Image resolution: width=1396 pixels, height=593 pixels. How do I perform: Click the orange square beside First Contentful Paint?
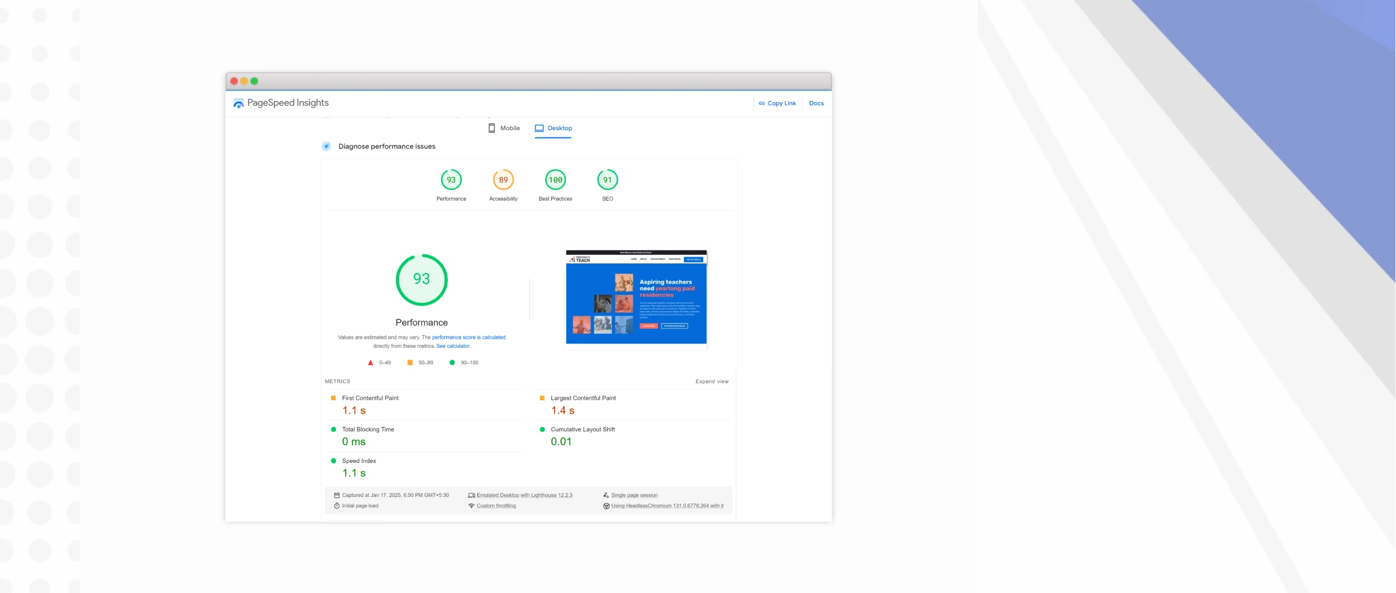(x=333, y=398)
